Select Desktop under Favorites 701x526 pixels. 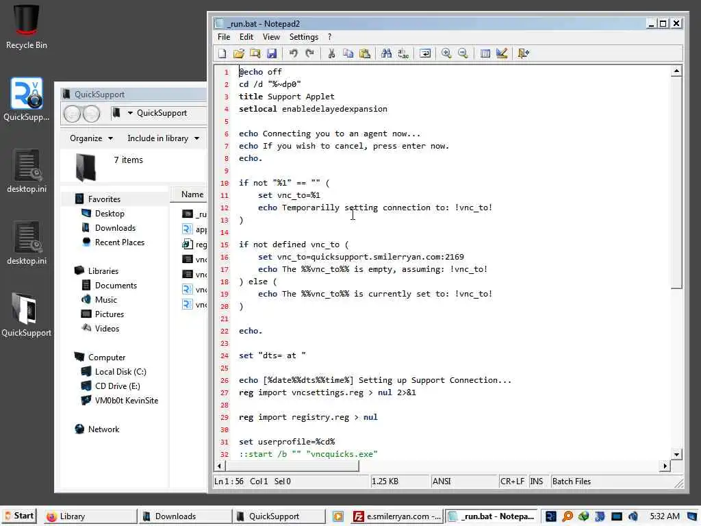pos(109,214)
